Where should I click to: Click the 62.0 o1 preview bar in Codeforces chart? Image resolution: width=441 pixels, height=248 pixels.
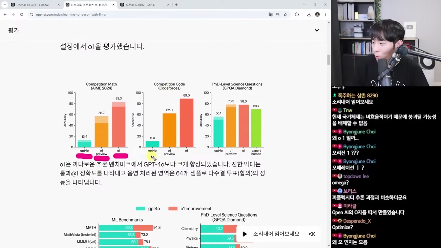(169, 130)
